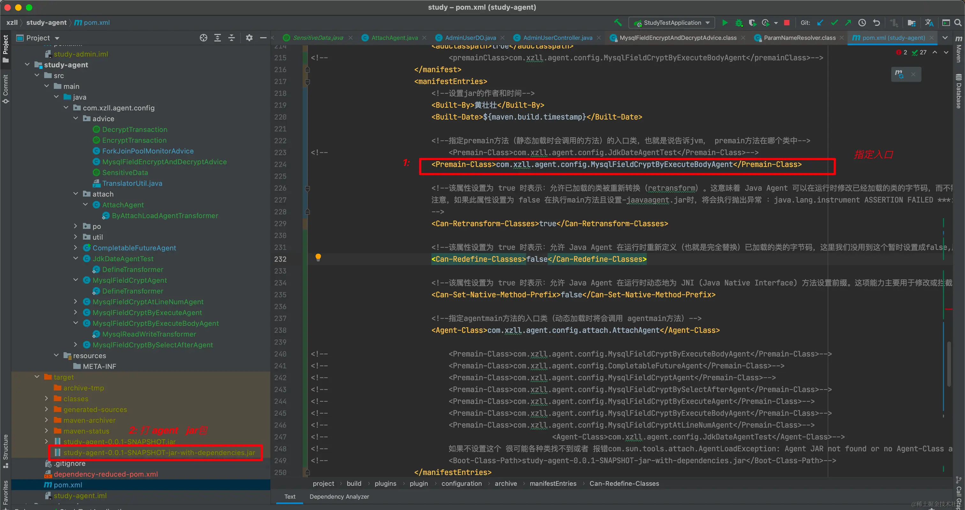Close the pom.xml (study-agent) tab

(932, 38)
